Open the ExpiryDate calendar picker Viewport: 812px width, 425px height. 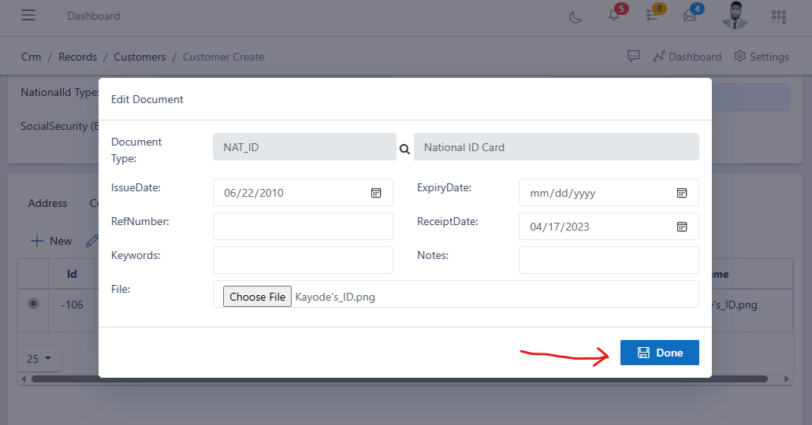[x=682, y=193]
